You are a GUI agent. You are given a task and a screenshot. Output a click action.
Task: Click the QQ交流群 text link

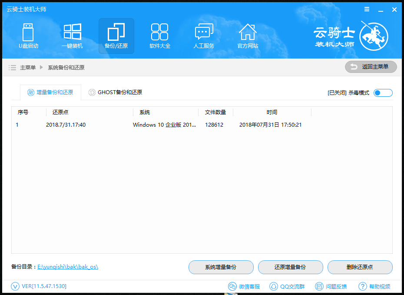(292, 286)
